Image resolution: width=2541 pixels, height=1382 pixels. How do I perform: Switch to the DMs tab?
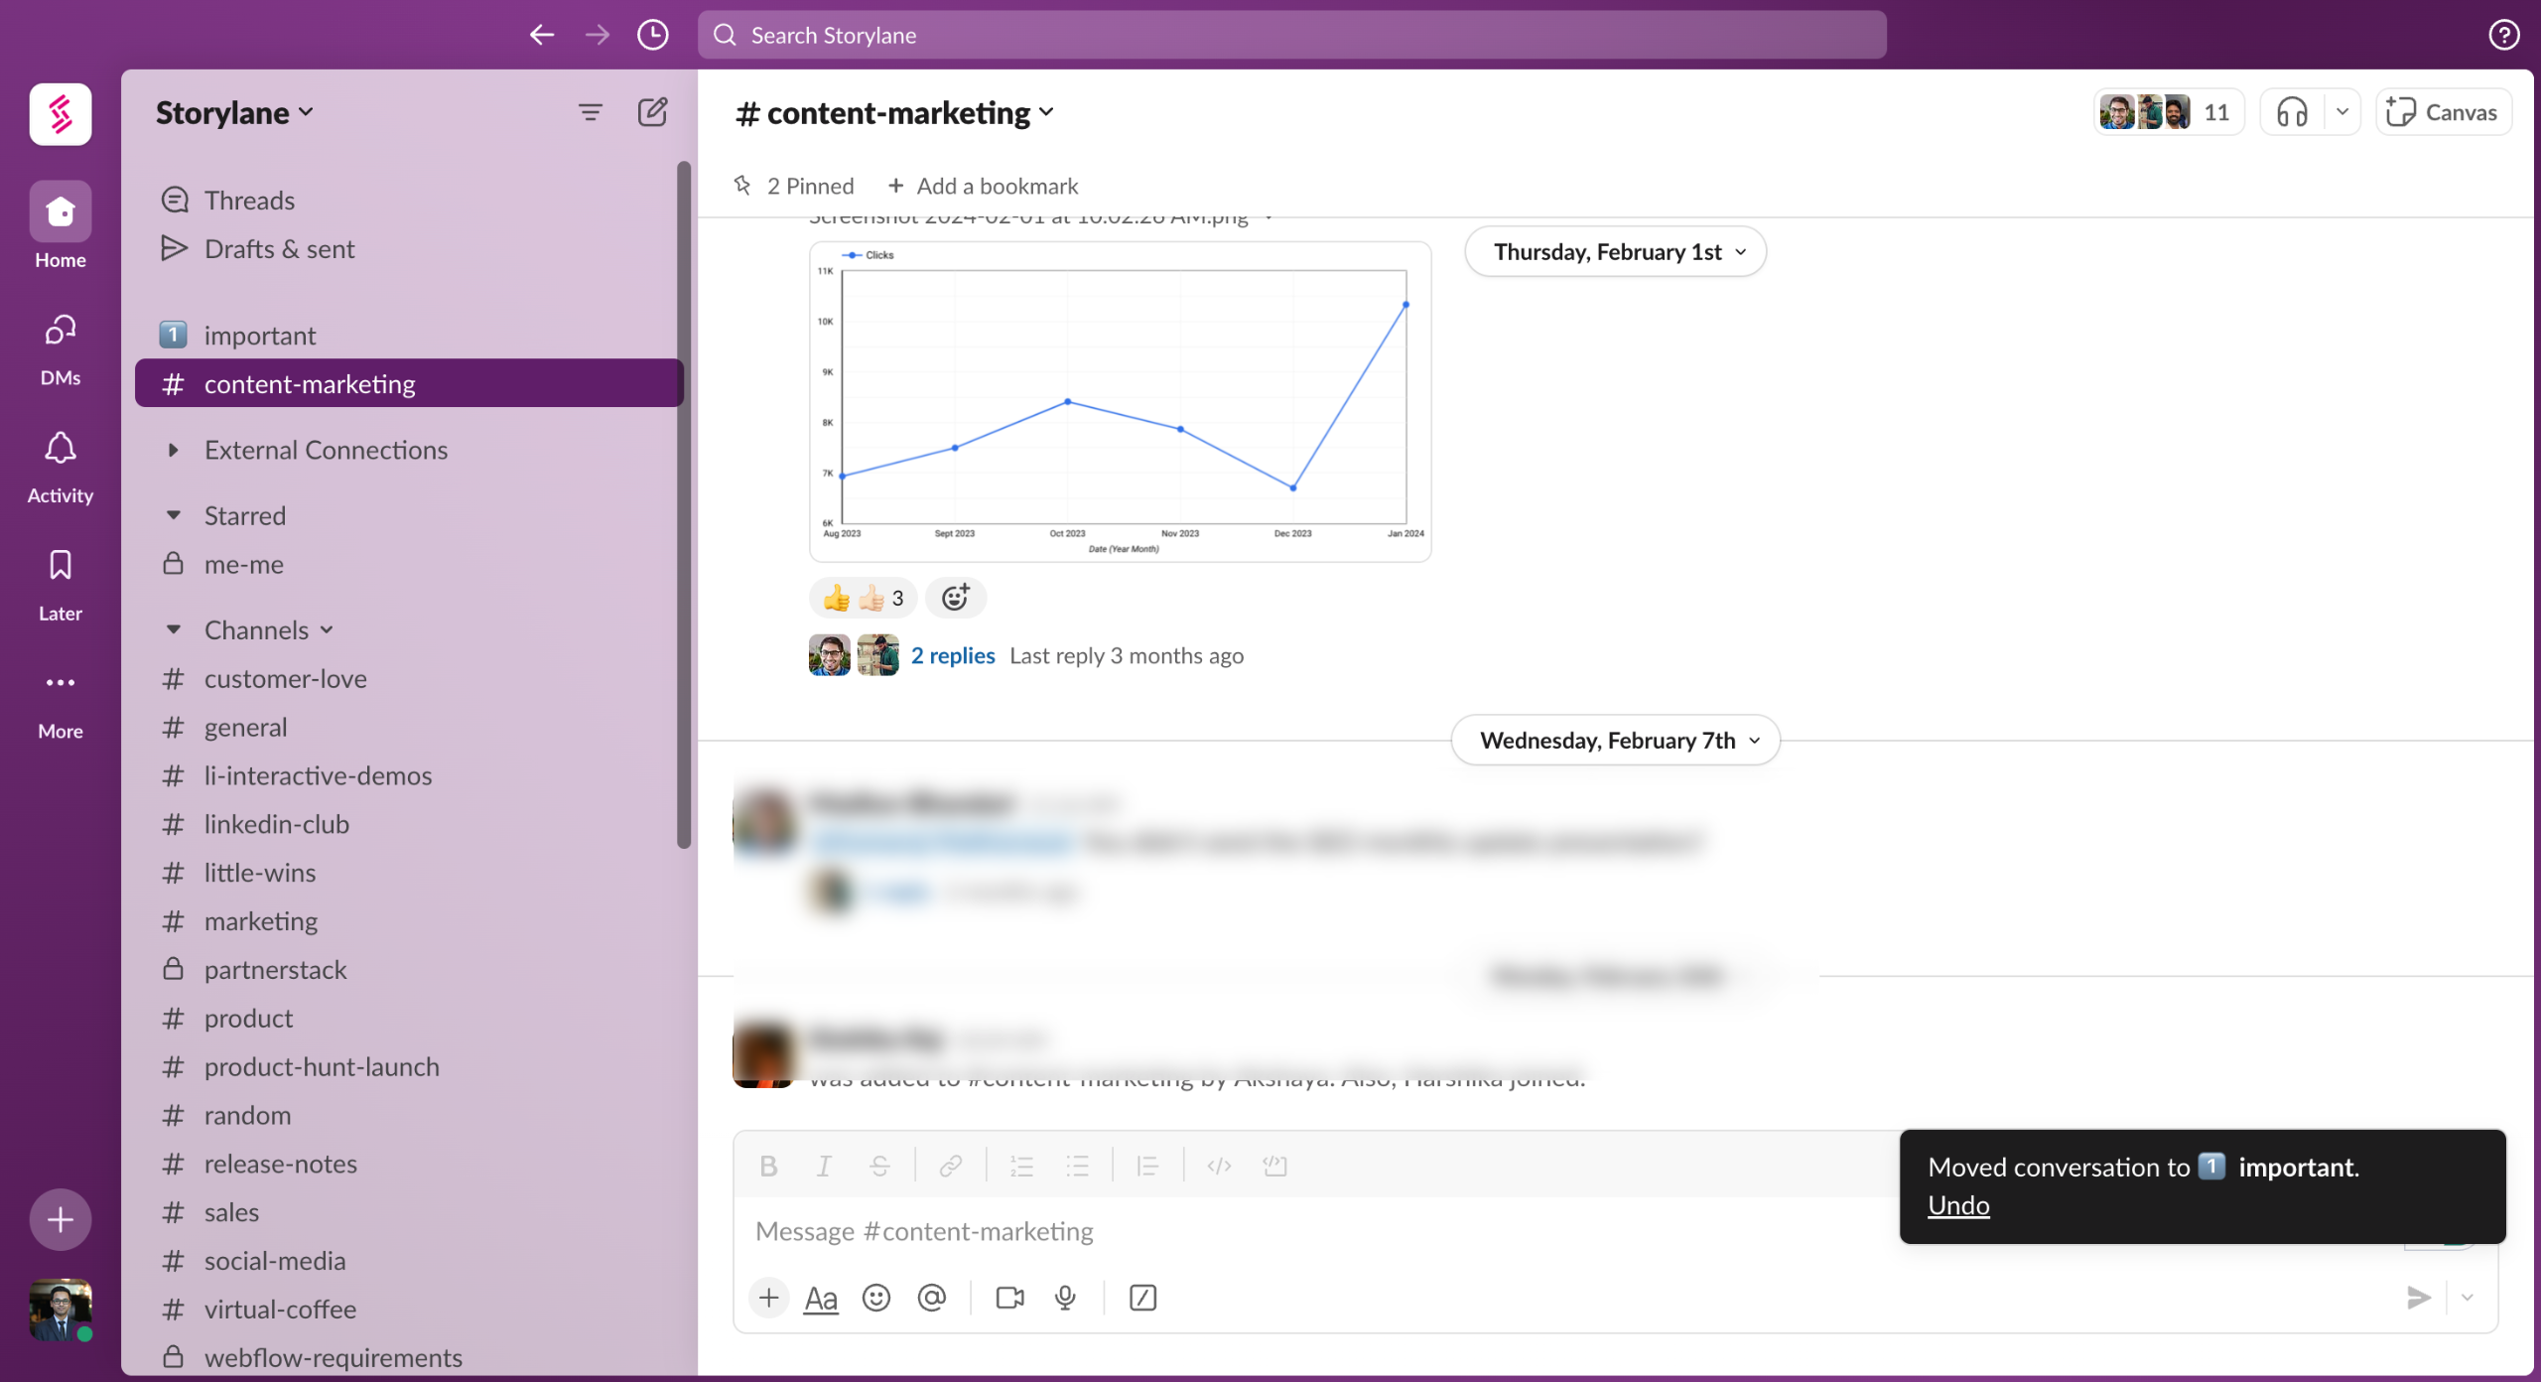pos(60,348)
